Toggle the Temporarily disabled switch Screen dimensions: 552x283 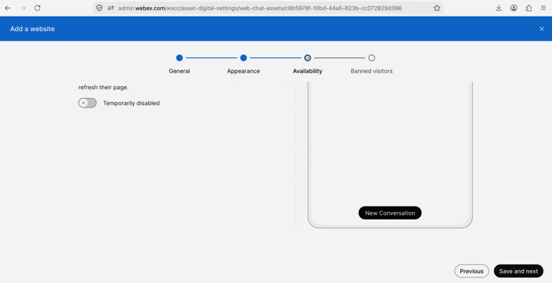[88, 103]
